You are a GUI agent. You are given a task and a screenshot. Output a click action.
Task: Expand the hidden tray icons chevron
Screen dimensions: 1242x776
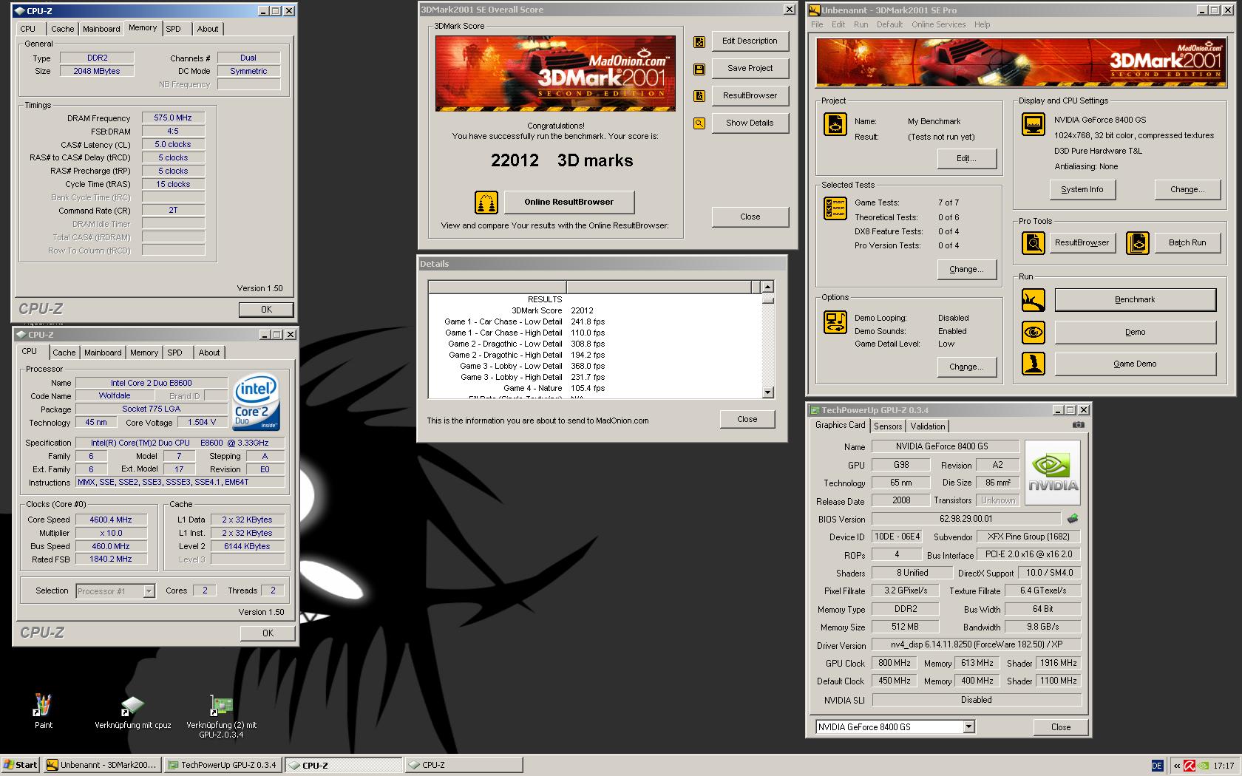[x=1176, y=766]
